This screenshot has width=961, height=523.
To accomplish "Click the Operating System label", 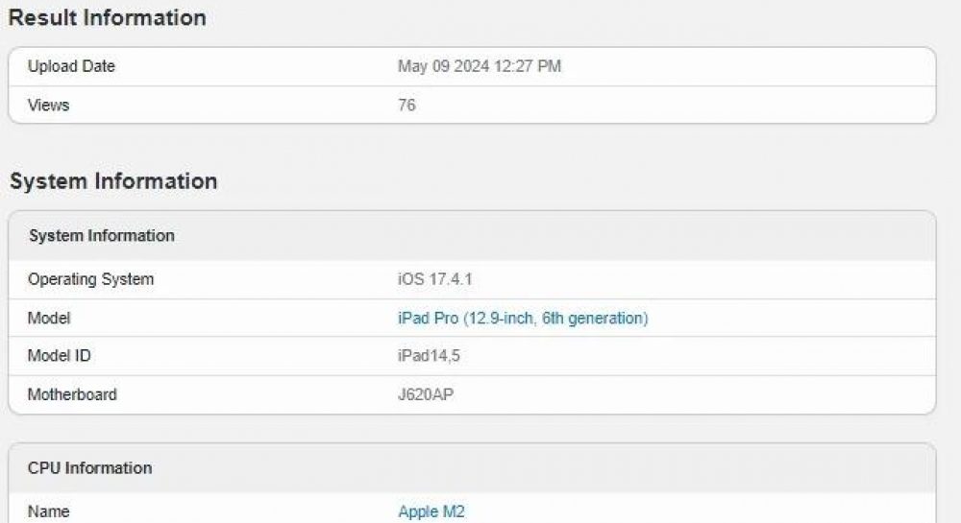I will point(90,279).
